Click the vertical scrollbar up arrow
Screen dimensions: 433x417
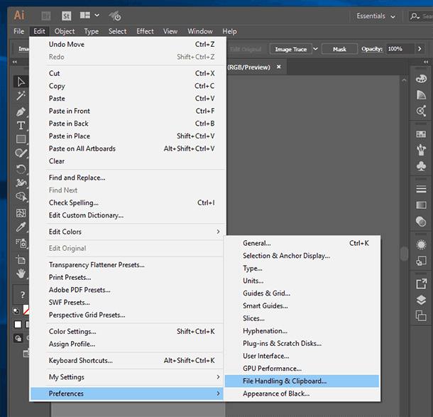(x=404, y=80)
